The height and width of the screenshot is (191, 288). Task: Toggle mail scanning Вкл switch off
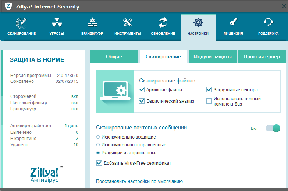coord(273,128)
